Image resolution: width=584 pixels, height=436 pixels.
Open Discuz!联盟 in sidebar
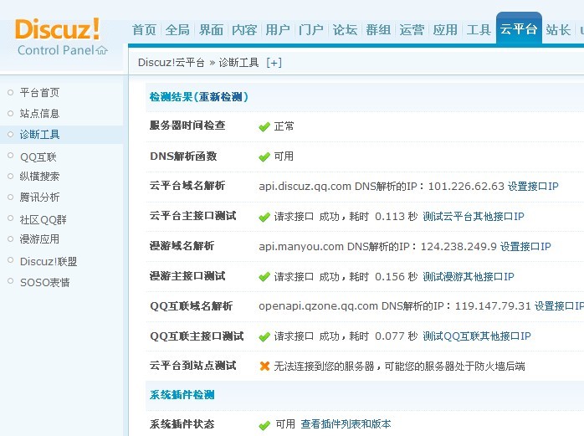tap(49, 262)
